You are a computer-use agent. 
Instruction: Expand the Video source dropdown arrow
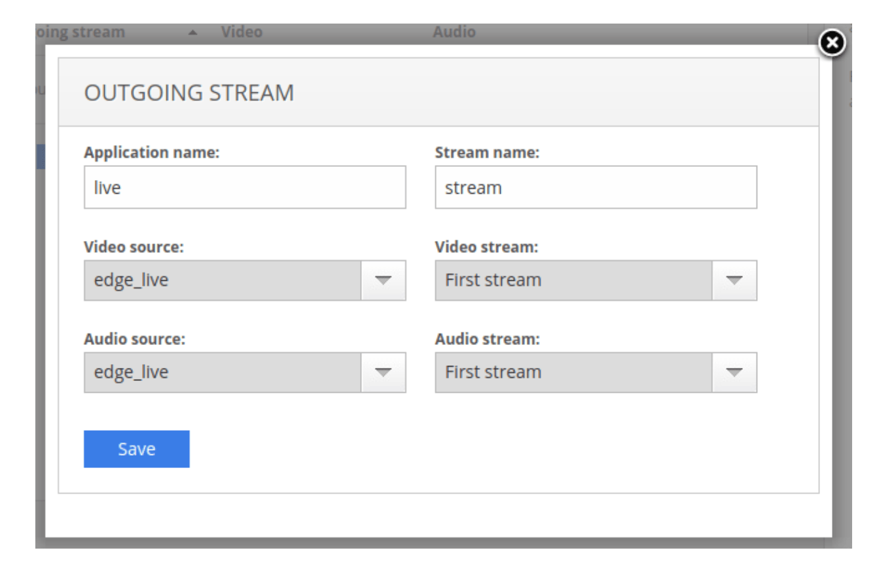383,281
